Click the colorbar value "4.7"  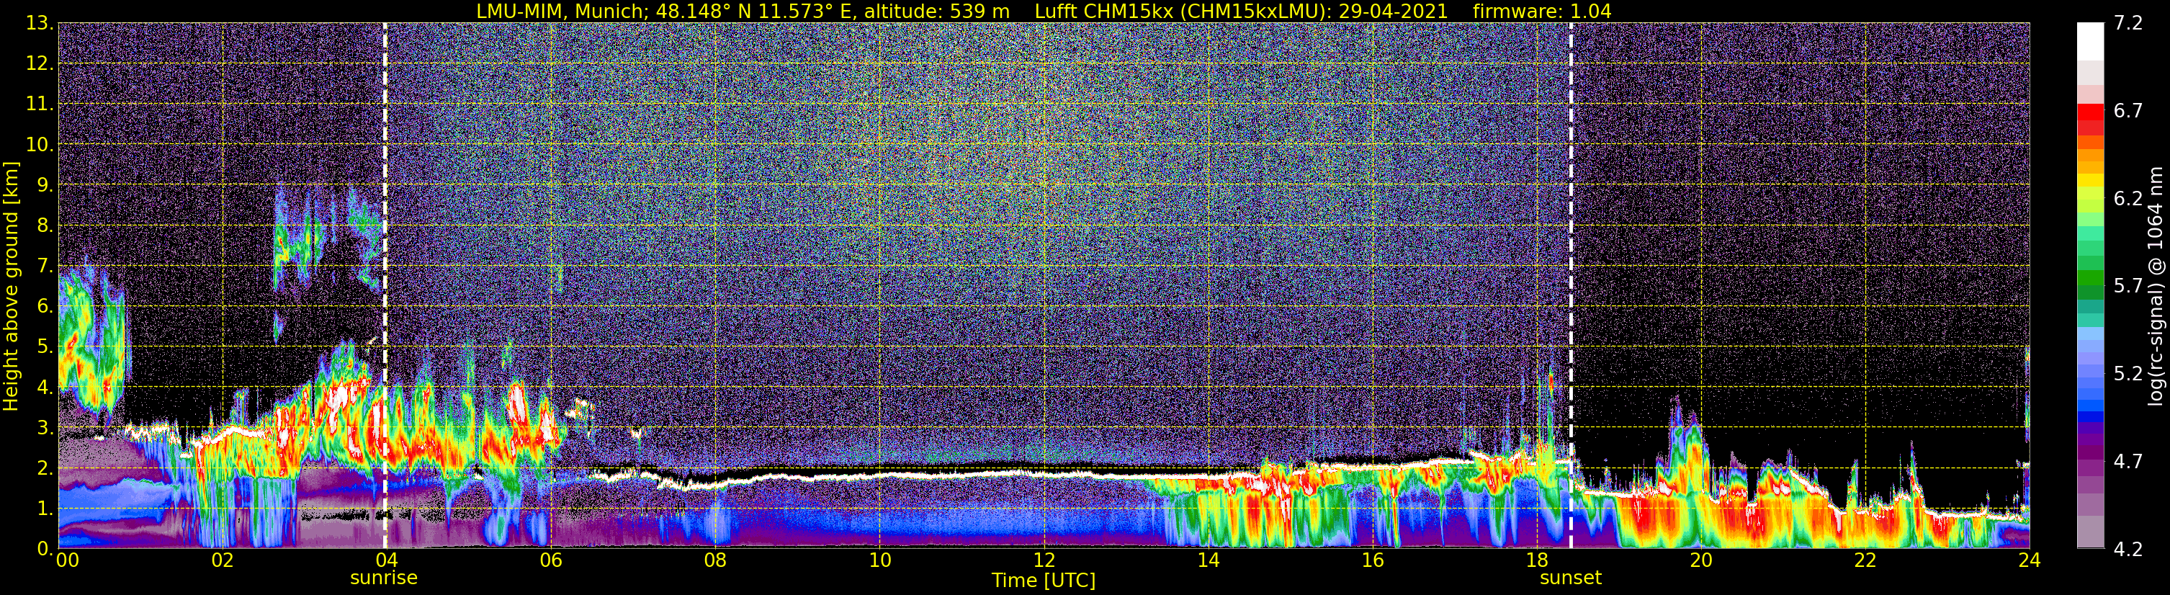tap(2128, 462)
